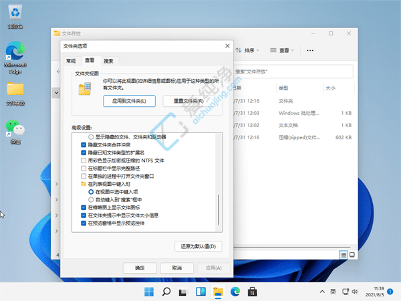Uncheck 在缩略图上显示文件图标
Image resolution: width=401 pixels, height=301 pixels.
pyautogui.click(x=84, y=207)
